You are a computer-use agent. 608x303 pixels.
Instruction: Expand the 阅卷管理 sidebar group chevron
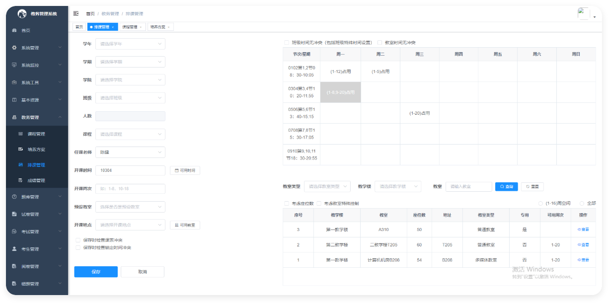(60, 266)
